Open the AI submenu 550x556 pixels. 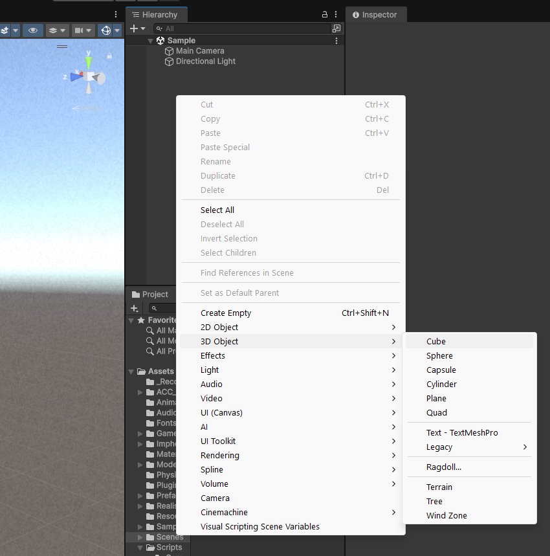(x=291, y=427)
